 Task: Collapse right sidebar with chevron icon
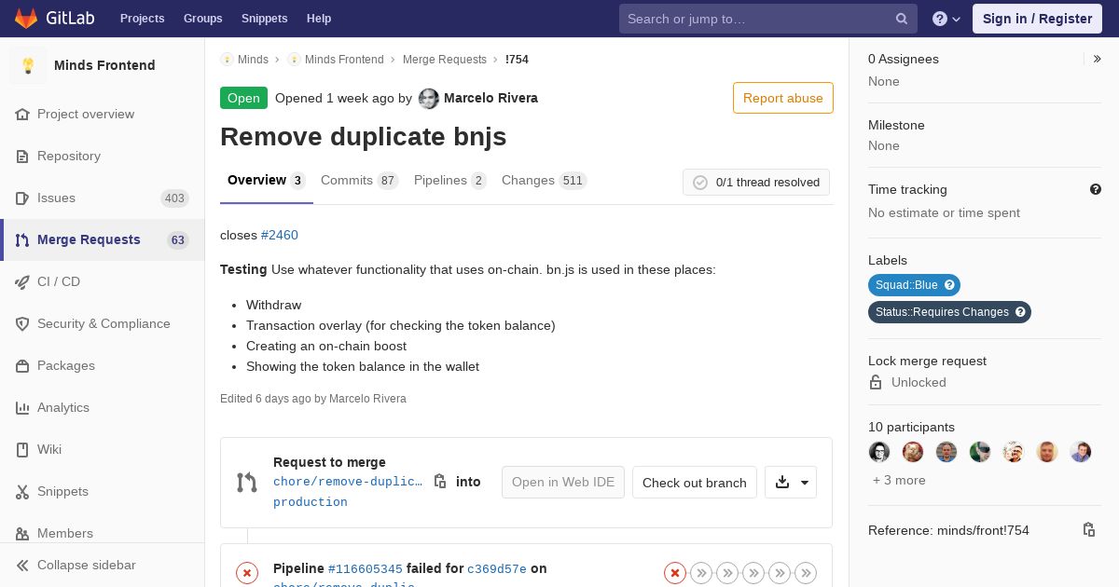(1097, 59)
